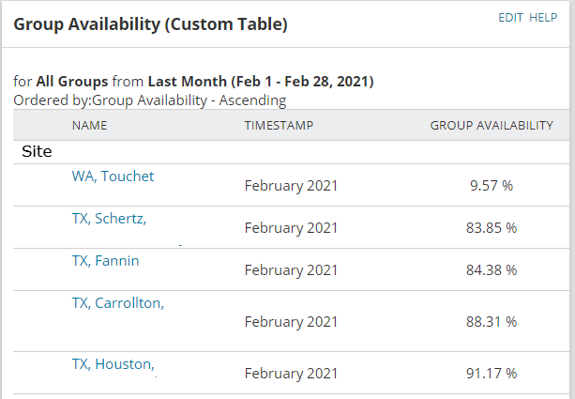575x399 pixels.
Task: Select the 88.31 % availability value
Action: click(x=492, y=322)
